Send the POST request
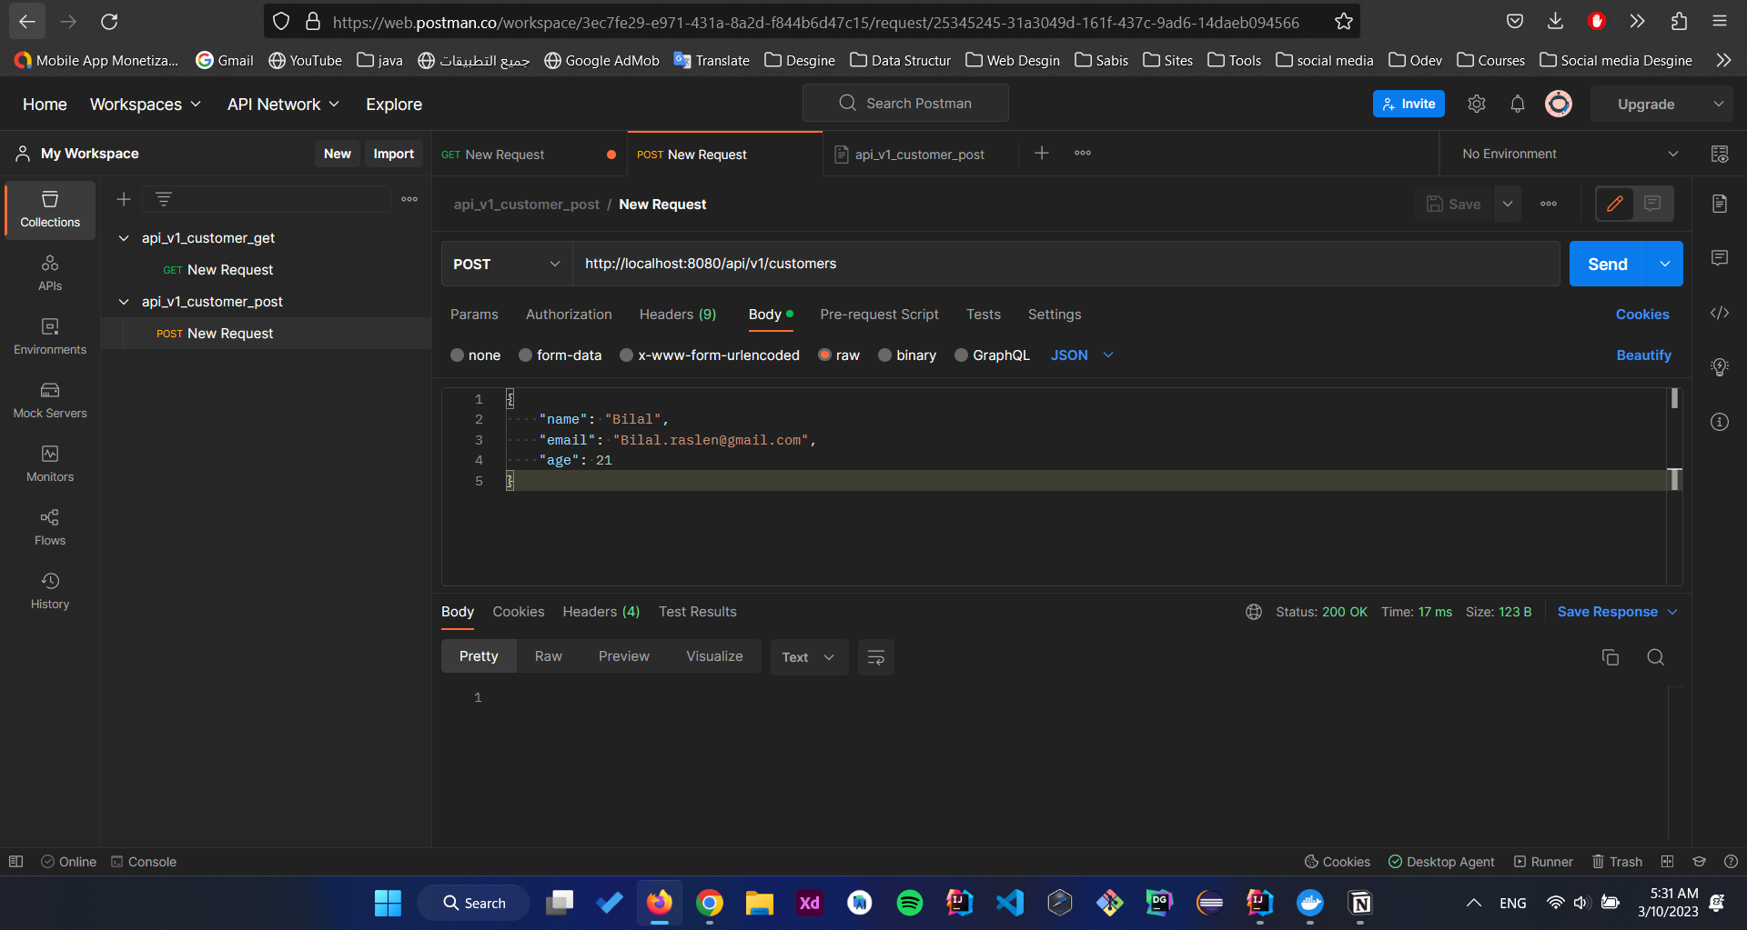This screenshot has width=1747, height=930. click(1607, 264)
